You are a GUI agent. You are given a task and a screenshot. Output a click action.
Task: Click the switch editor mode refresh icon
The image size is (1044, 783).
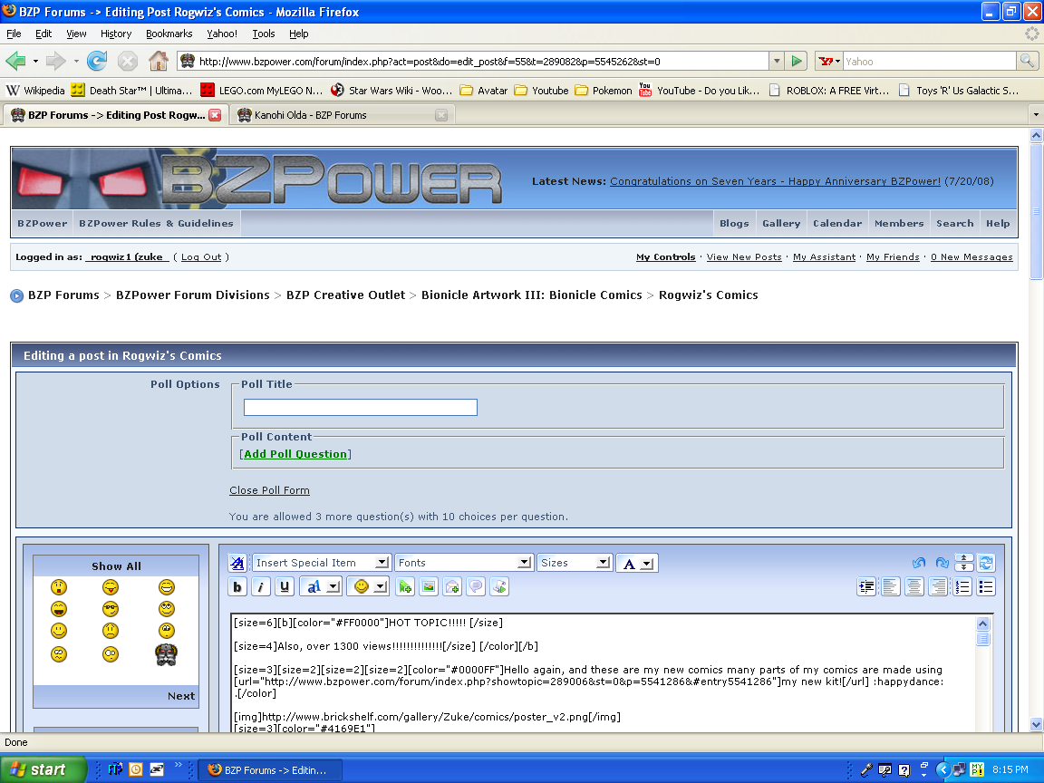pos(986,563)
